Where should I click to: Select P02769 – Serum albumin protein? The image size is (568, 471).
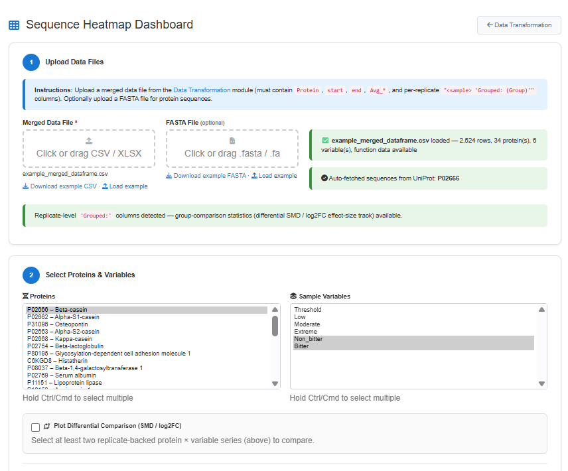(x=147, y=375)
